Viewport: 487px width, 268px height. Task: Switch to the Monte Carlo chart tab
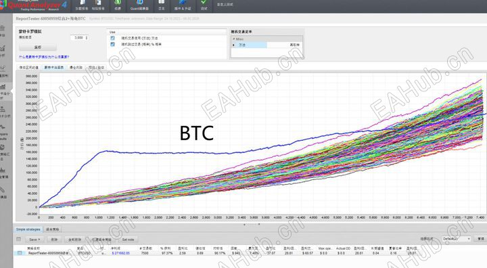click(53, 68)
